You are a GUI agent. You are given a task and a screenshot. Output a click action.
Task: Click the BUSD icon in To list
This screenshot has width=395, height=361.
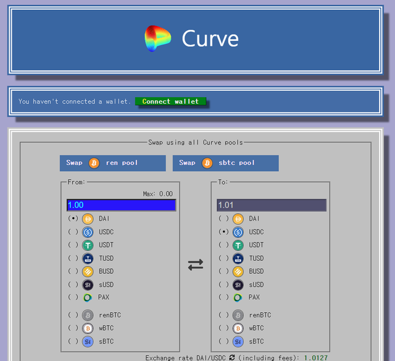pos(238,272)
